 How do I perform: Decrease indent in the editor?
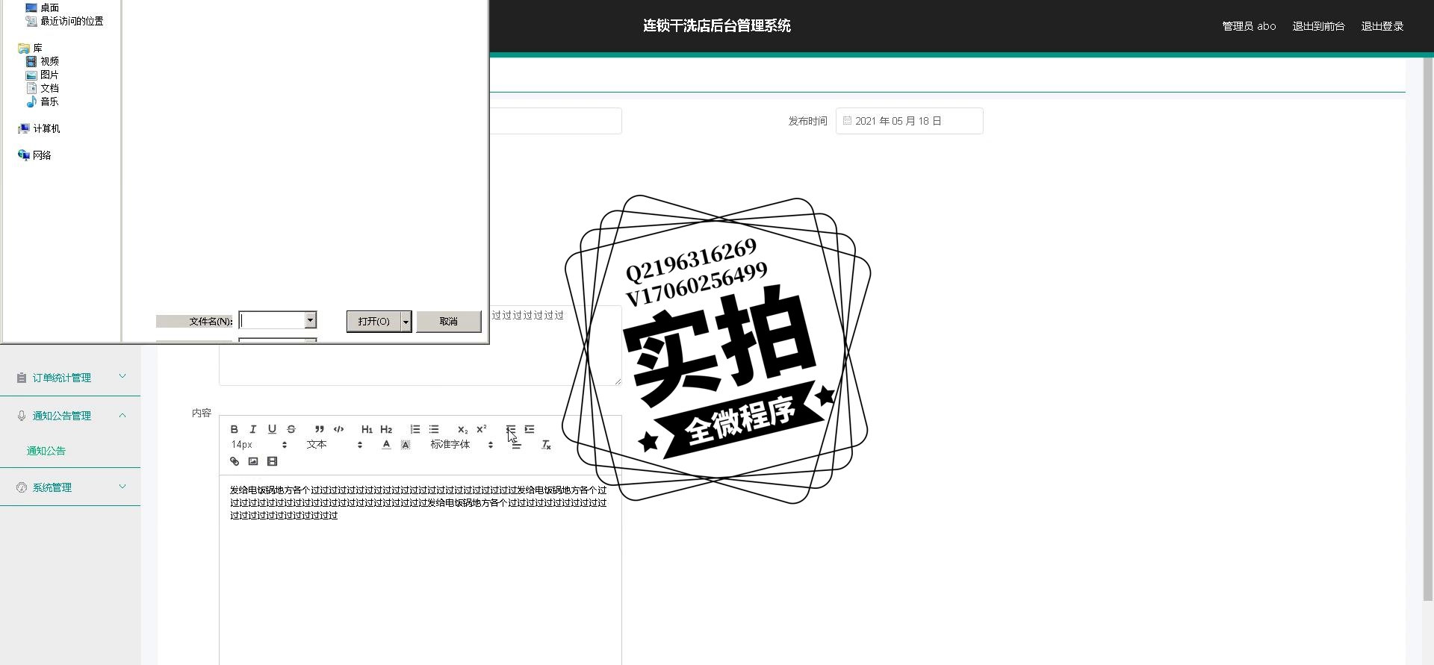click(510, 429)
